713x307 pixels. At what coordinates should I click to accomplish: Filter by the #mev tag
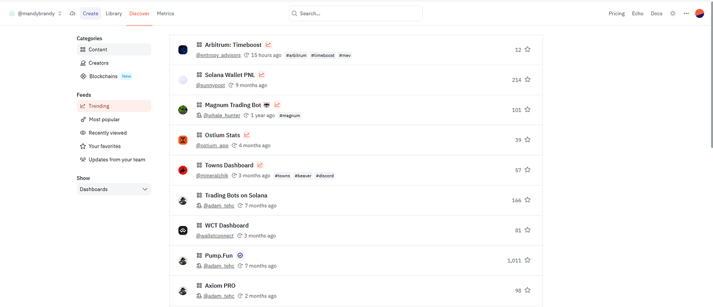[x=345, y=55]
